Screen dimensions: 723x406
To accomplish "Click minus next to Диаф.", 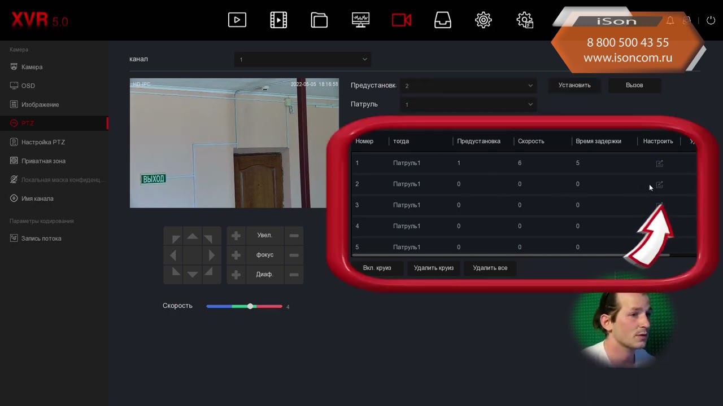I will pyautogui.click(x=294, y=275).
